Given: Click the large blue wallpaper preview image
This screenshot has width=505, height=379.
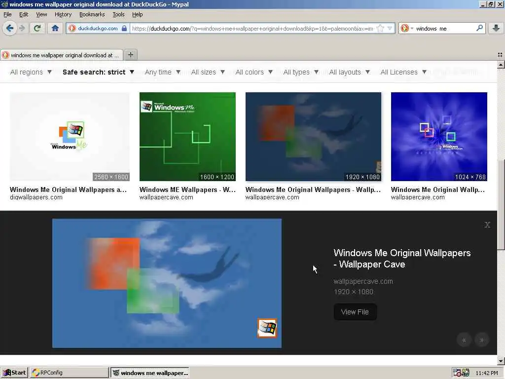Looking at the screenshot, I should click(x=167, y=283).
